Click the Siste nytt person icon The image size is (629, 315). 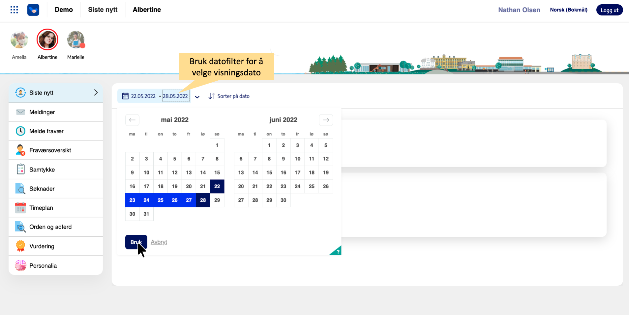pyautogui.click(x=20, y=93)
